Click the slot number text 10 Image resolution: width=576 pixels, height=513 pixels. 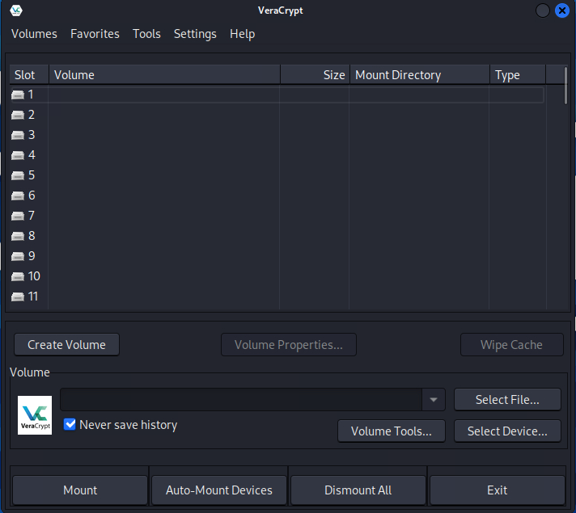coord(34,276)
